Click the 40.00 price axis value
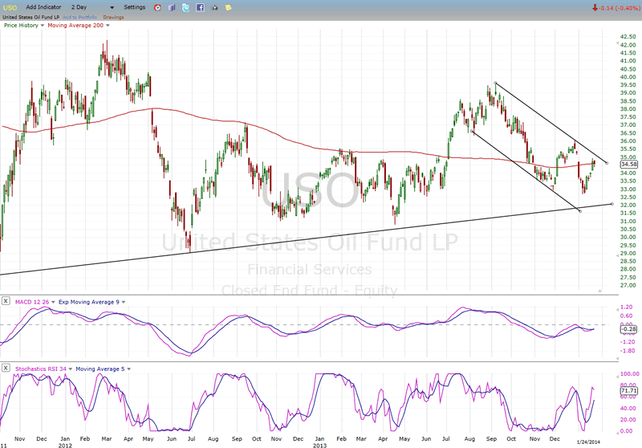This screenshot has width=642, height=448. tap(628, 76)
